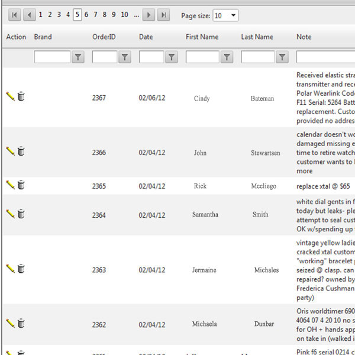355x355 pixels.
Task: Select page 10 in the pagination bar
Action: coord(124,15)
